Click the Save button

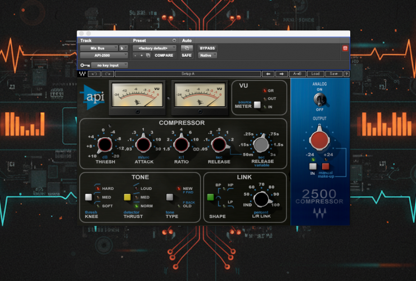(333, 74)
